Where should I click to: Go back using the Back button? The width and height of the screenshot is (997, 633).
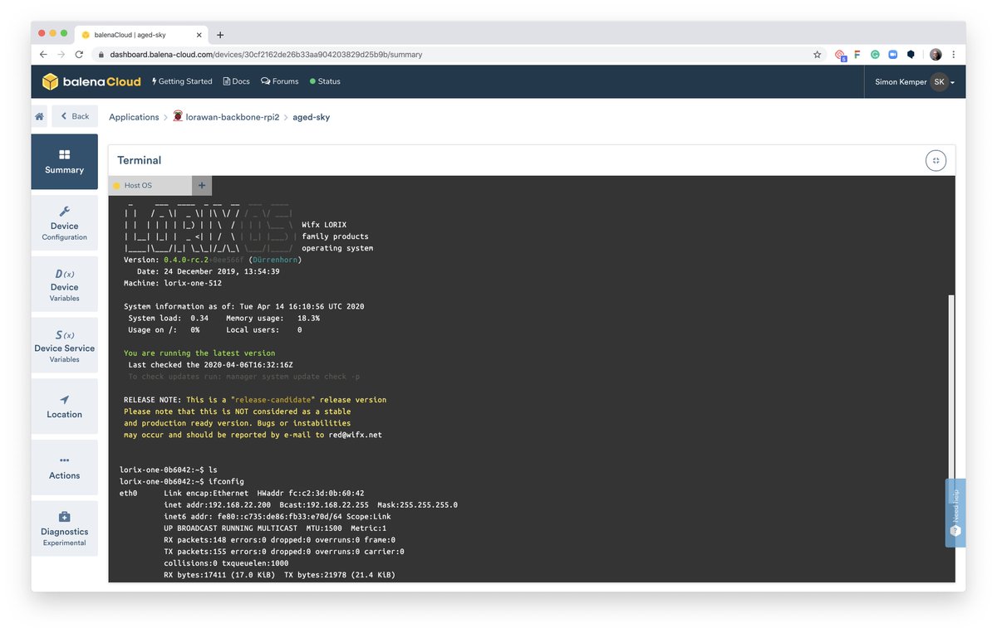(75, 116)
